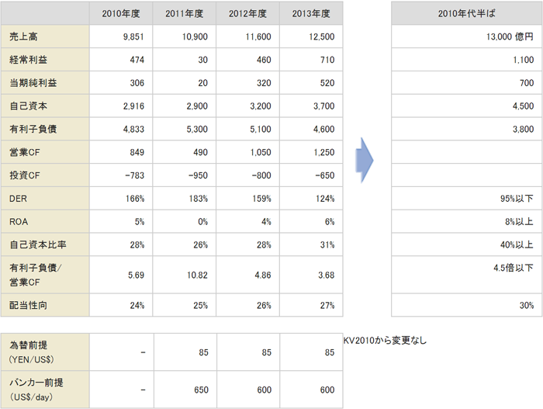543x409 pixels.
Task: Click the 2011年度 column header
Action: (x=185, y=13)
